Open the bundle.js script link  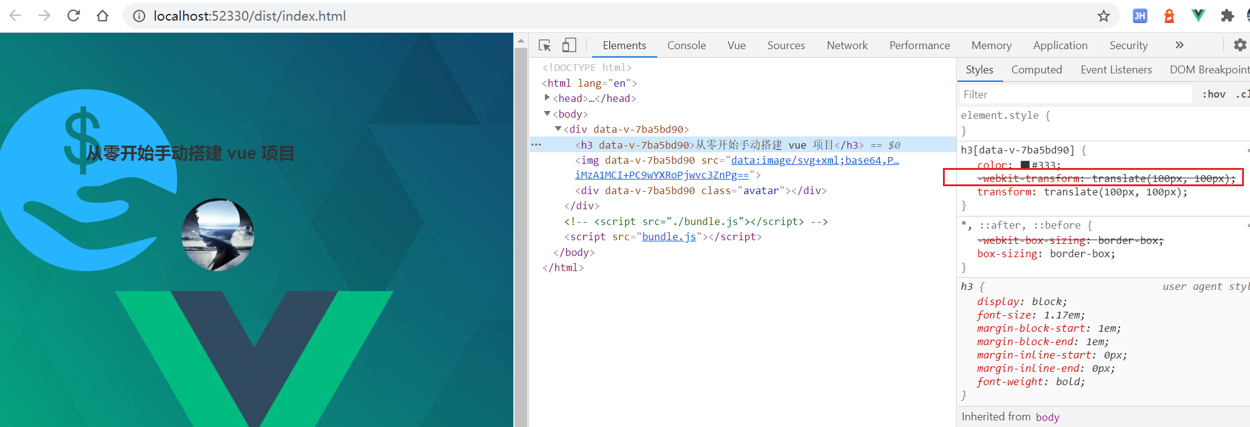pyautogui.click(x=669, y=237)
